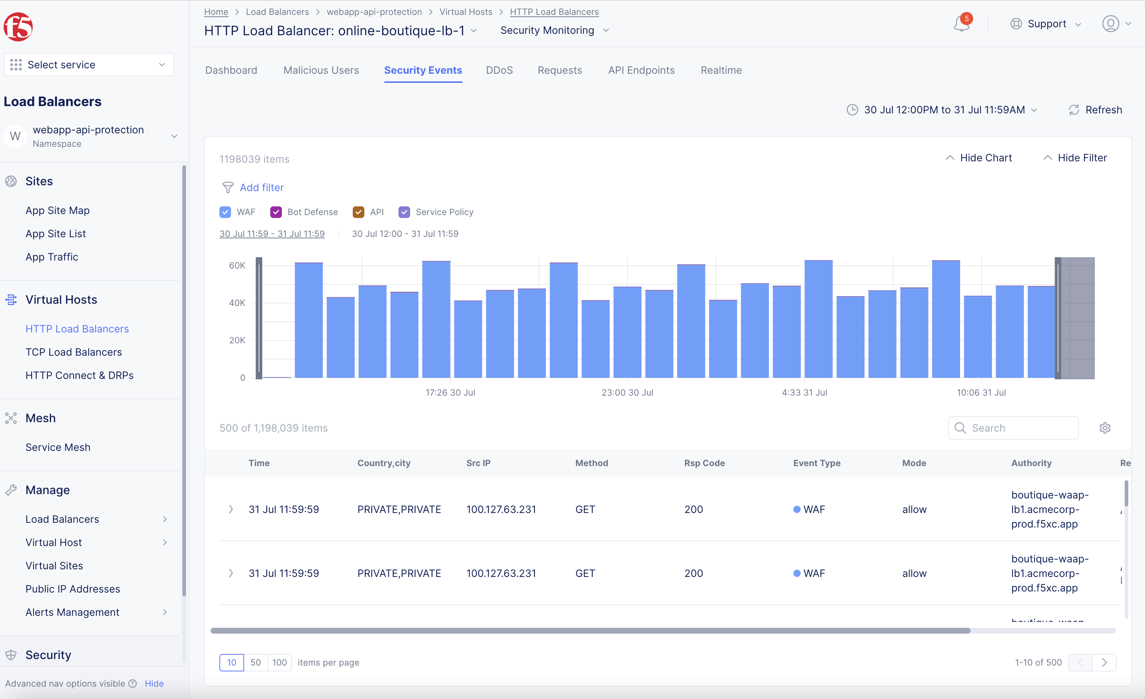Expand the Support menu chevron
Screen dimensions: 1145x699
click(1079, 24)
